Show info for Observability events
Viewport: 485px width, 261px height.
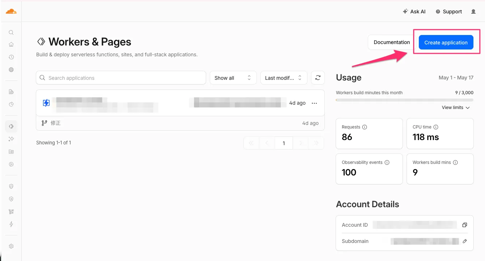pos(387,162)
